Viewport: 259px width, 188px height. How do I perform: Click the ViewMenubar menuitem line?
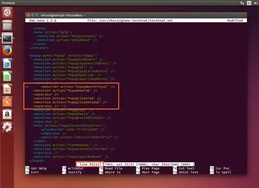coord(65,145)
